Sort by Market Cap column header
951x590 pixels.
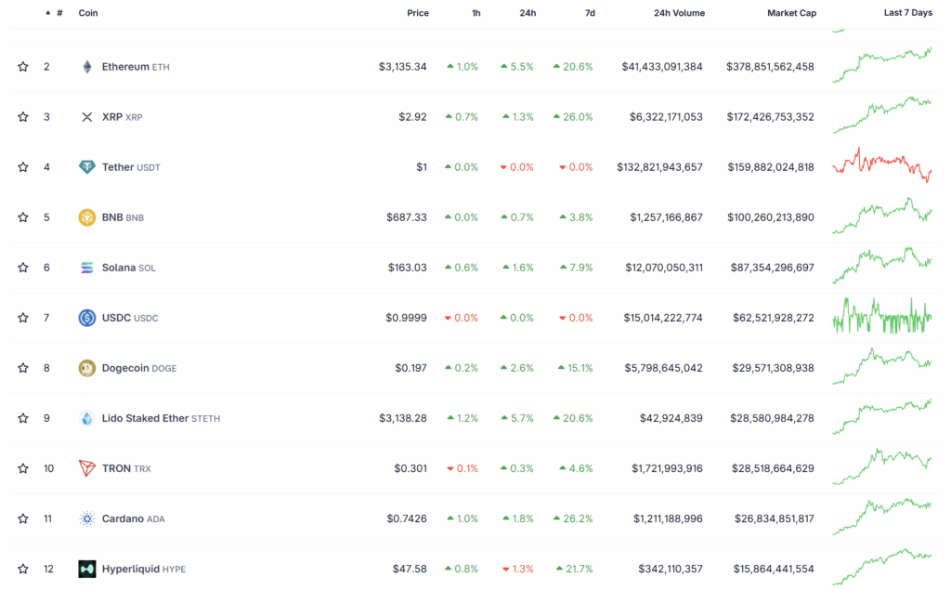pyautogui.click(x=791, y=13)
